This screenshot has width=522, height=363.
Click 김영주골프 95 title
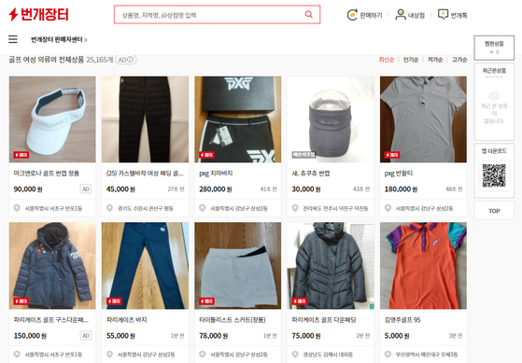pos(402,320)
